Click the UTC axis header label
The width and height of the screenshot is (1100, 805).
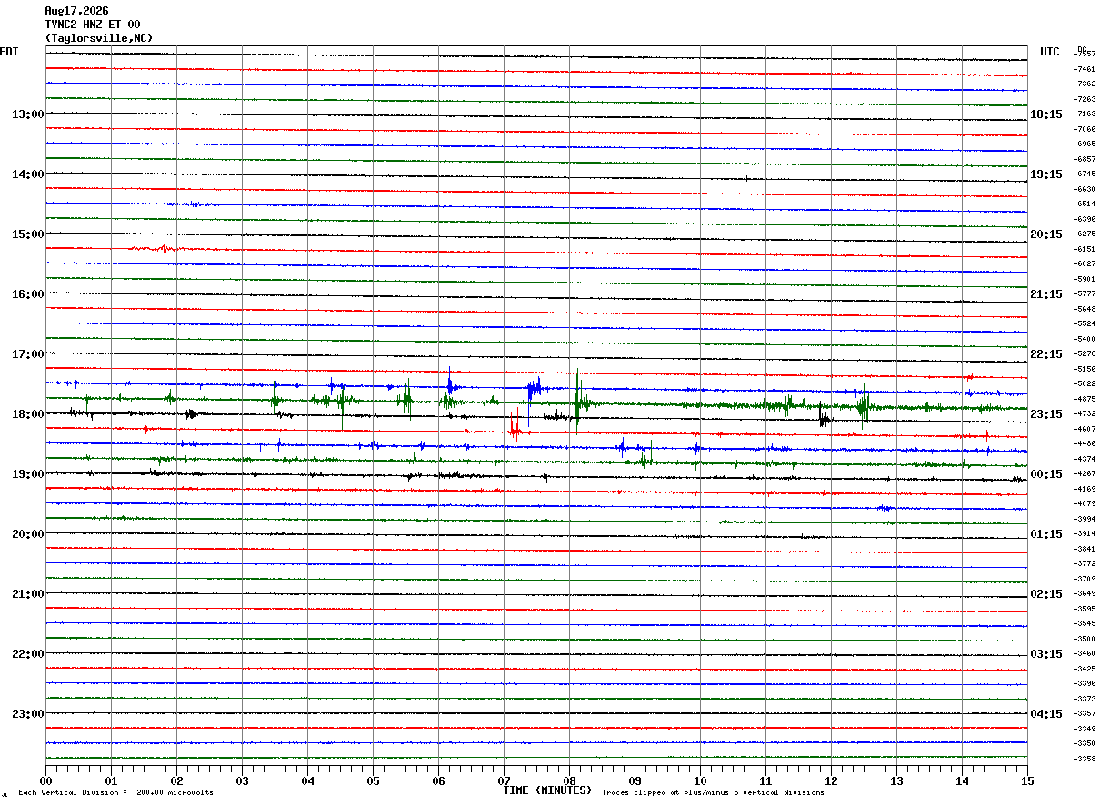[1050, 52]
